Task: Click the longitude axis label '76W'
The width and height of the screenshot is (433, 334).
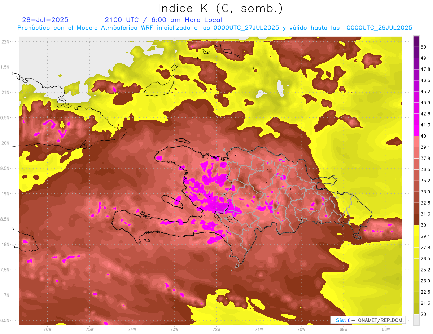Action: pyautogui.click(x=47, y=329)
